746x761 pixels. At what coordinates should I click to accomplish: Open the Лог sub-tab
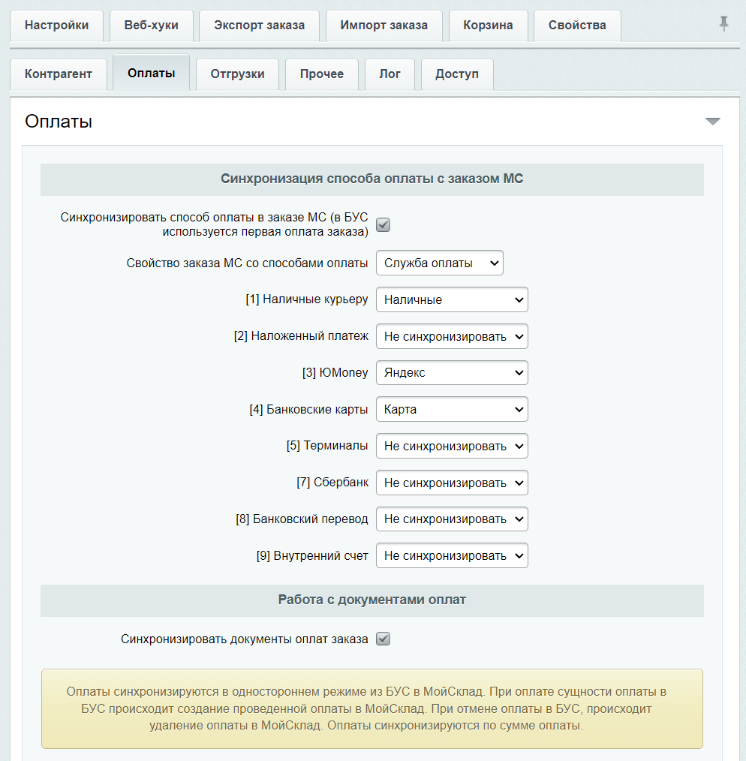pyautogui.click(x=390, y=74)
